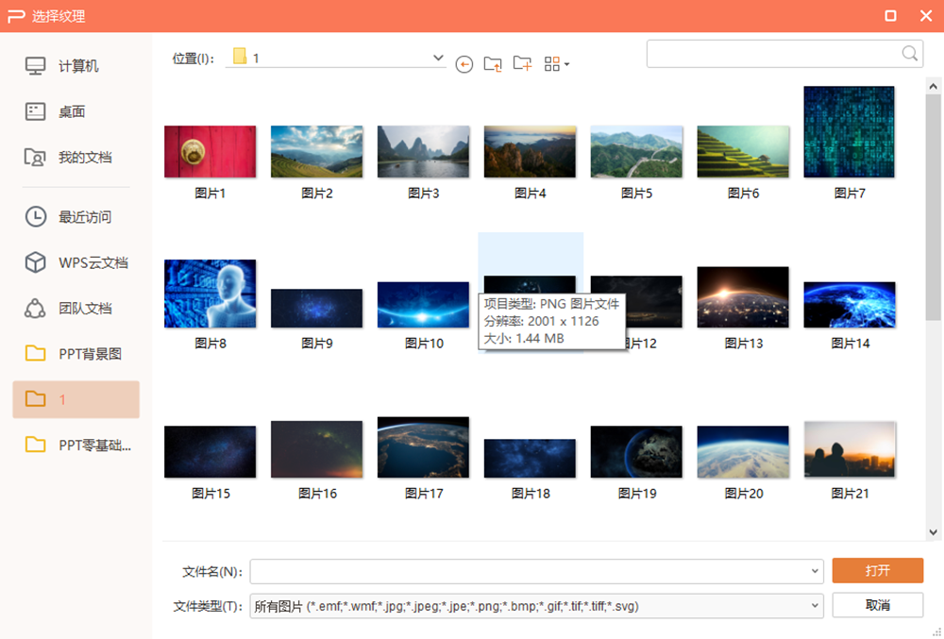Click the scrollbar up arrow
Viewport: 944px width, 639px height.
pos(934,86)
